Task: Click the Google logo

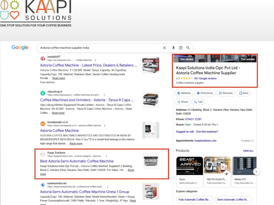Action: pyautogui.click(x=20, y=47)
